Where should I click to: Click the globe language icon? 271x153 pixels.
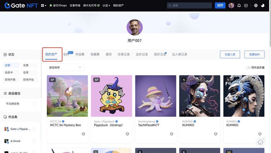pos(256,5)
